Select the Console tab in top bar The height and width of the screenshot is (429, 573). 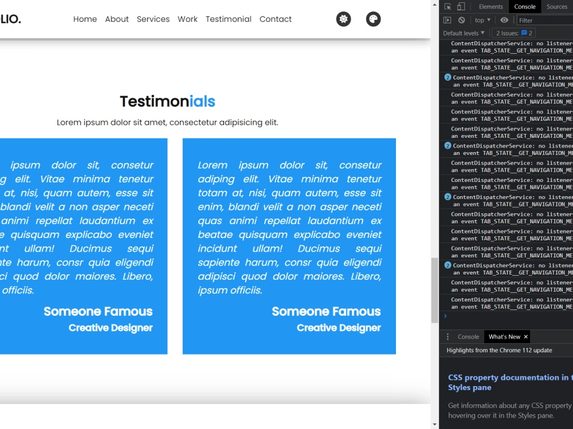[x=525, y=6]
